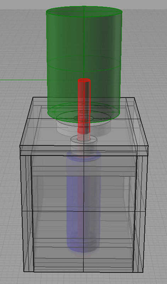Select the back-left top corner of the box

(x=33, y=98)
